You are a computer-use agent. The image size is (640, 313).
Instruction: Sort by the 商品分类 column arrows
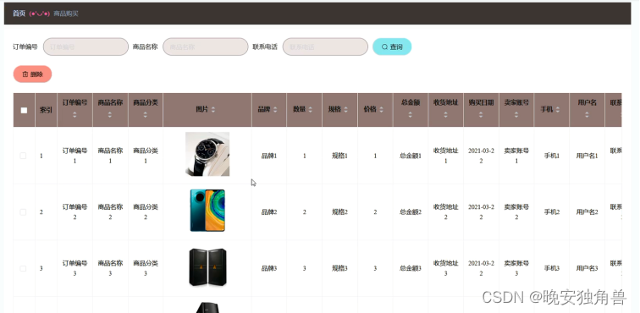coord(146,115)
